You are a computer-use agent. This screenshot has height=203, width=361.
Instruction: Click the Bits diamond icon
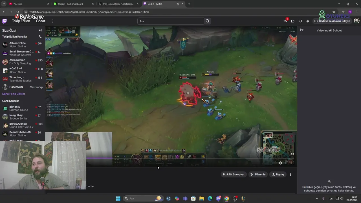click(308, 21)
